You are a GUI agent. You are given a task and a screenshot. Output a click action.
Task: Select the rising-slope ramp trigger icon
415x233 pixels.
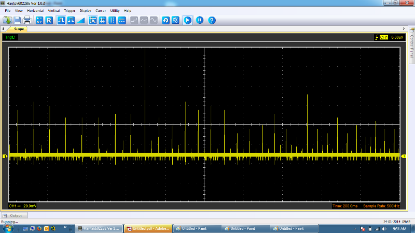[x=80, y=20]
